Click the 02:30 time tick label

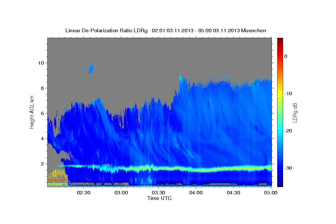tap(84, 193)
